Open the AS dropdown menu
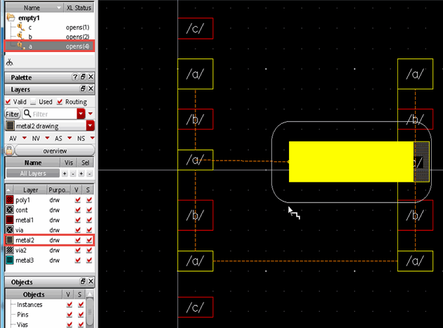Viewport: 443px width, 328px height. [x=70, y=138]
